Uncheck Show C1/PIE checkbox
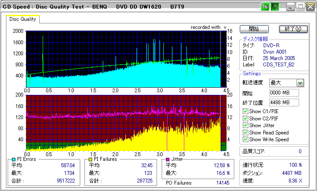The height and width of the screenshot is (191, 317). click(245, 112)
